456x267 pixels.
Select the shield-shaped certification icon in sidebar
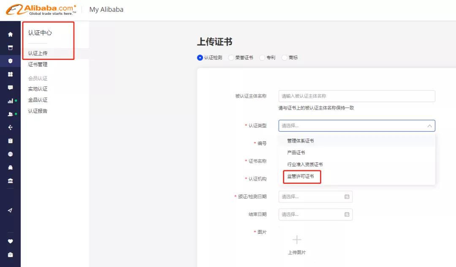pyautogui.click(x=11, y=59)
